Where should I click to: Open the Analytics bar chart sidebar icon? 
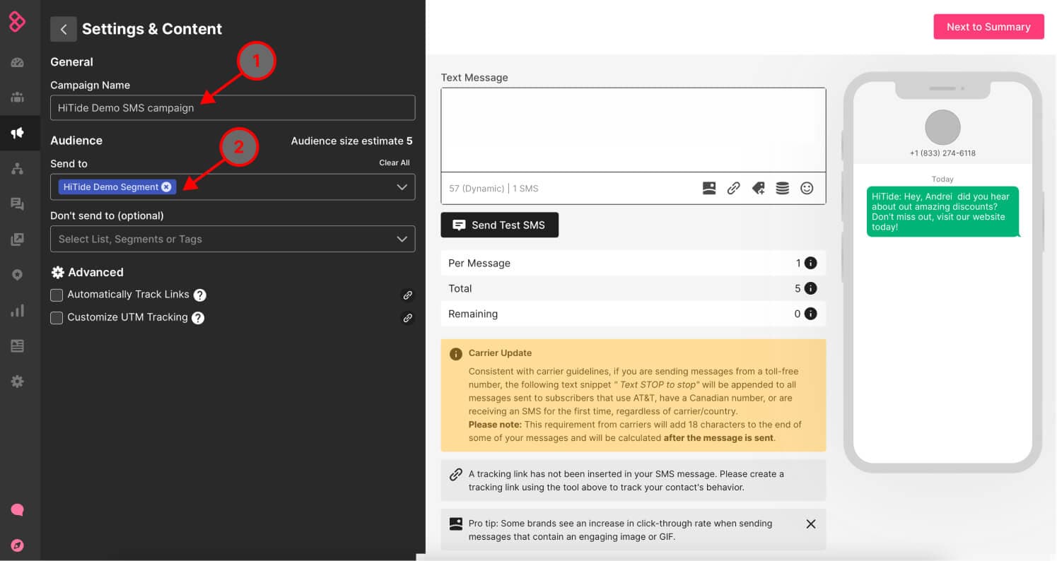click(x=18, y=311)
